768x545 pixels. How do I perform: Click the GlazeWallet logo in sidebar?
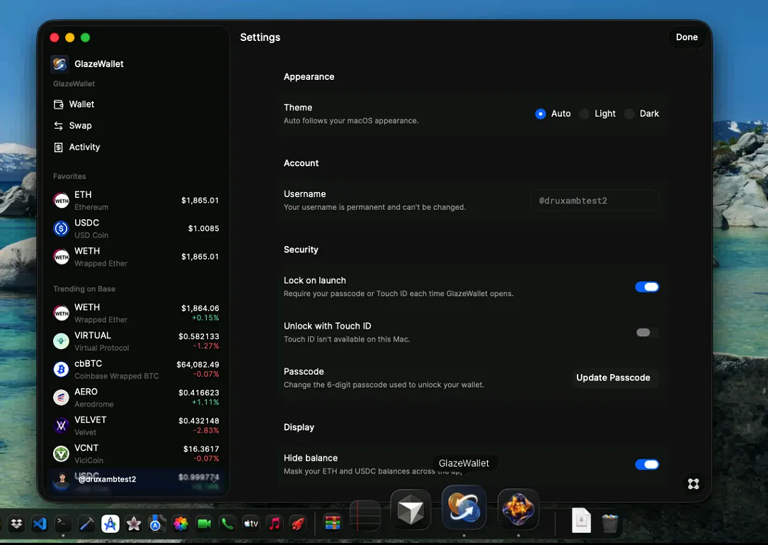[59, 64]
